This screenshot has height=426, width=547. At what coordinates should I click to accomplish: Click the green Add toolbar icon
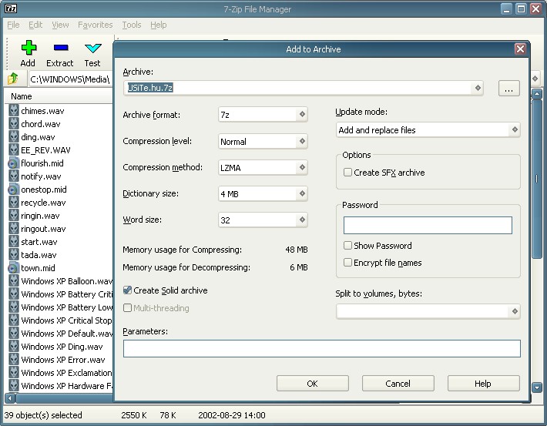[28, 49]
